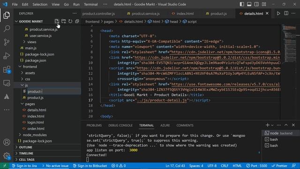Open the Manage settings gear
Image resolution: width=300 pixels, height=169 pixels.
tap(7, 155)
